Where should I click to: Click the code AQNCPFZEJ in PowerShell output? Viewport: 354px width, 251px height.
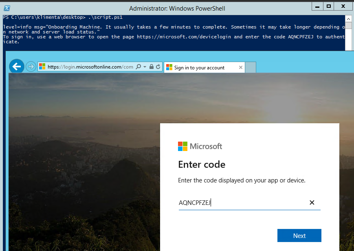(301, 37)
